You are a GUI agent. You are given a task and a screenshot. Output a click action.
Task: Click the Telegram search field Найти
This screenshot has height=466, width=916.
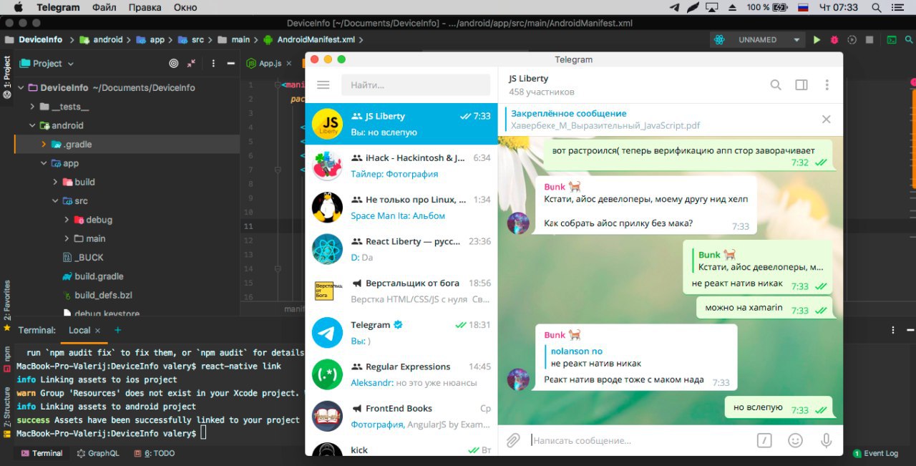(416, 84)
